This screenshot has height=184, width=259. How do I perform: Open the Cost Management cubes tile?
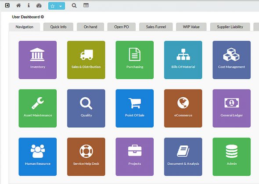[232, 60]
